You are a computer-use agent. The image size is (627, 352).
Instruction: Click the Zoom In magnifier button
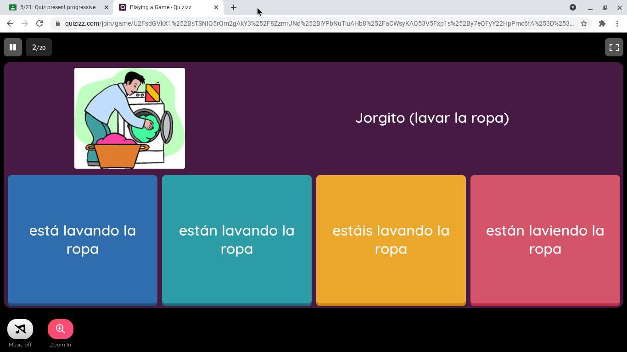(61, 329)
